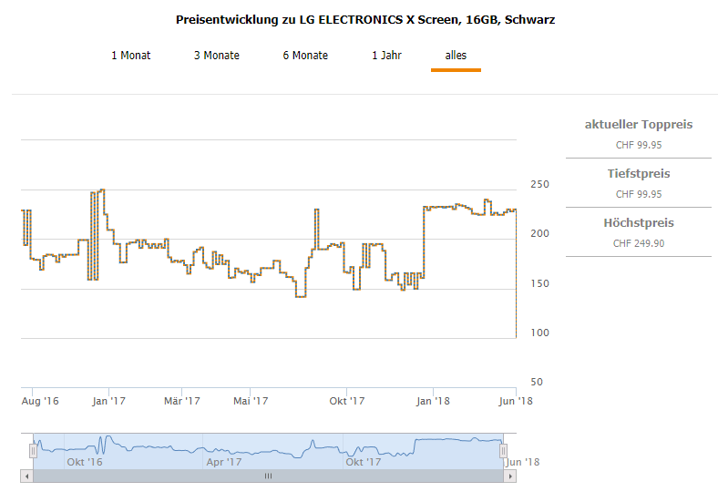
Task: Click the navigator's left range handle
Action: coord(34,450)
